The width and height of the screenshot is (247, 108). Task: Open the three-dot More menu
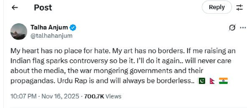point(242,28)
